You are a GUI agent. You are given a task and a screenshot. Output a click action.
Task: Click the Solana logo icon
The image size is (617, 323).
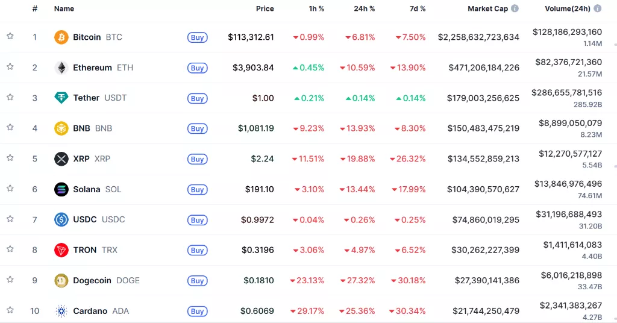coord(61,189)
